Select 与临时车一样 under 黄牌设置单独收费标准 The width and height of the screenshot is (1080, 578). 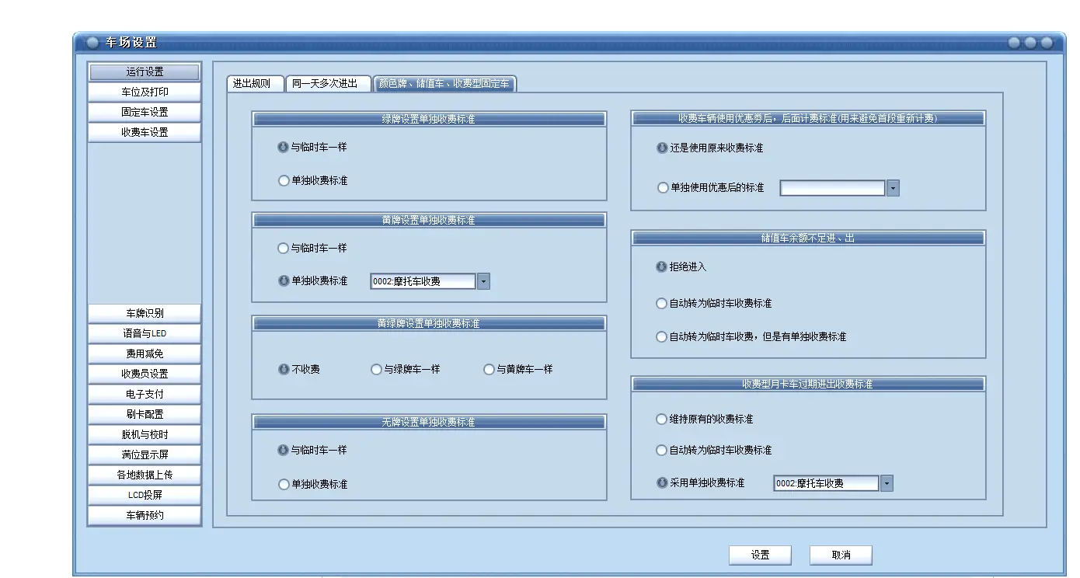284,249
